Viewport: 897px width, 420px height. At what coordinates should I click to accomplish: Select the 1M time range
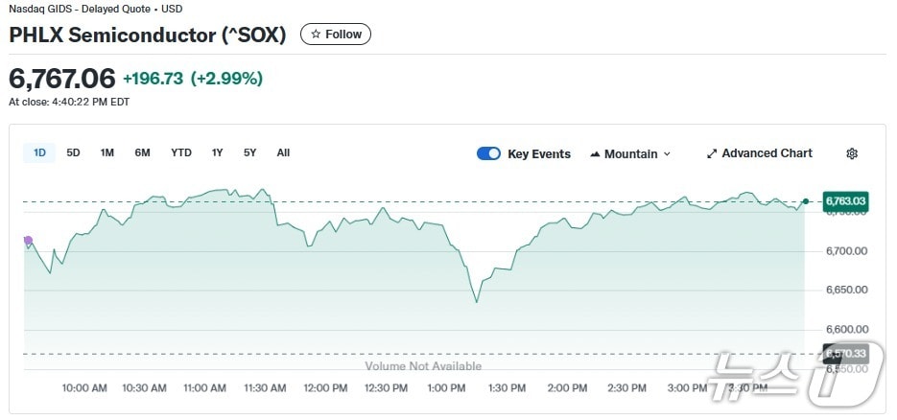click(107, 152)
